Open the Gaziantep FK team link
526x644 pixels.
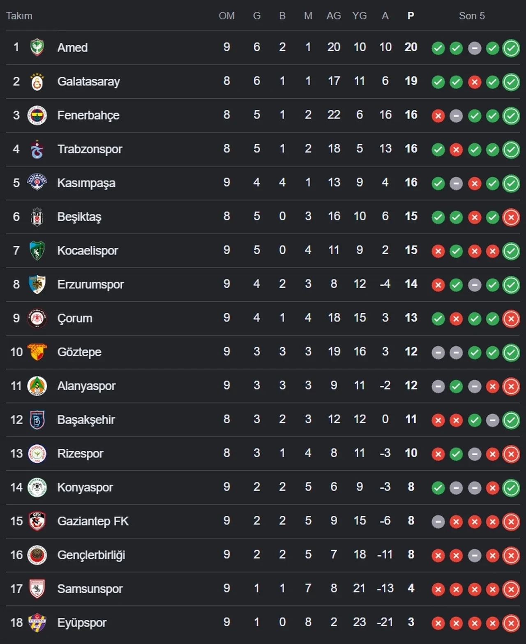tap(93, 521)
